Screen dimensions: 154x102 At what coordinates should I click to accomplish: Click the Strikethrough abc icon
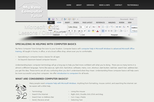[x=79, y=31]
